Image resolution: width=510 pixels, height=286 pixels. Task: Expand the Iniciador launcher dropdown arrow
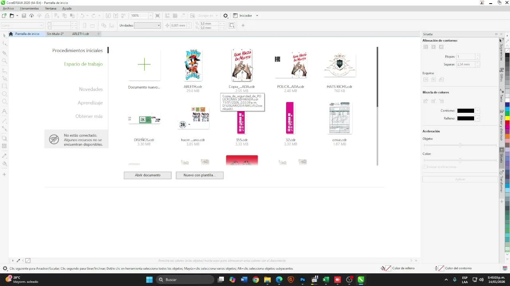[x=257, y=16]
